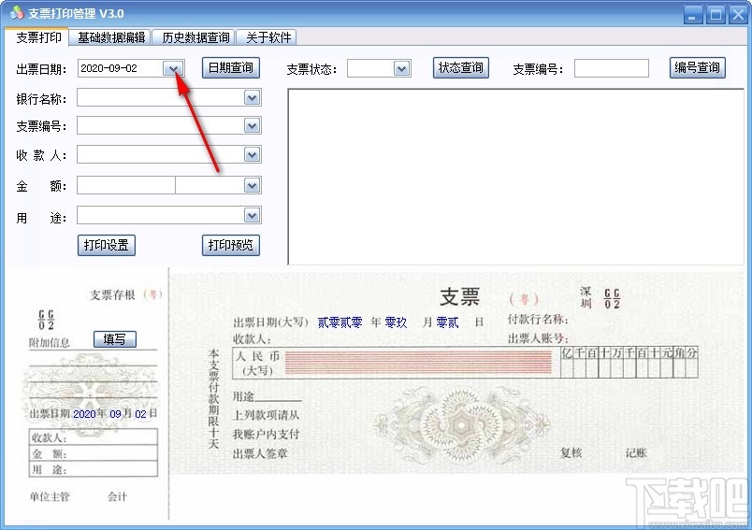Focus the 支票编号 query input field
Image resolution: width=752 pixels, height=530 pixels.
612,68
